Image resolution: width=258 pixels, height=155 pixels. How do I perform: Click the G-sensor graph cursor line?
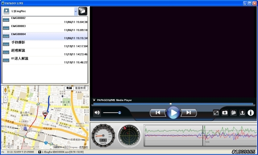tap(203, 136)
